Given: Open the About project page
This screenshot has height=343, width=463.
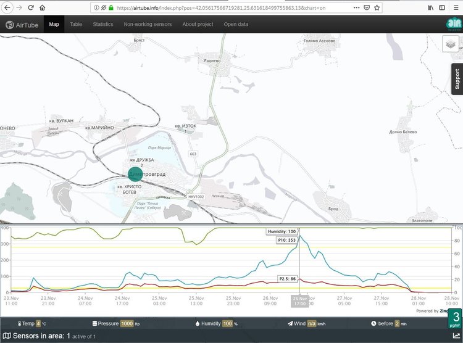Looking at the screenshot, I should pyautogui.click(x=198, y=24).
